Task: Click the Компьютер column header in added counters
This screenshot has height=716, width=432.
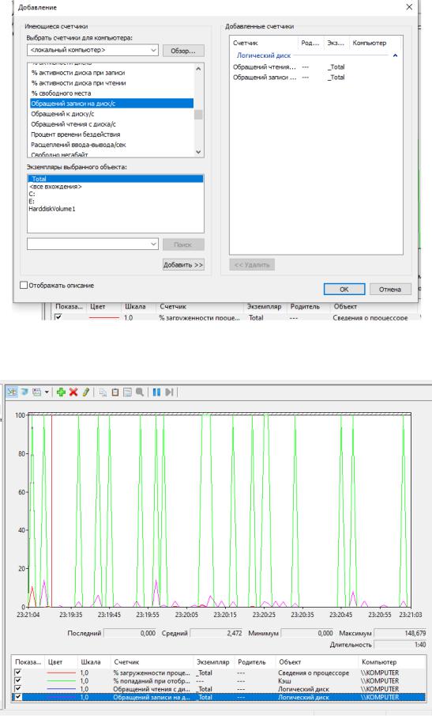Action: tap(370, 43)
